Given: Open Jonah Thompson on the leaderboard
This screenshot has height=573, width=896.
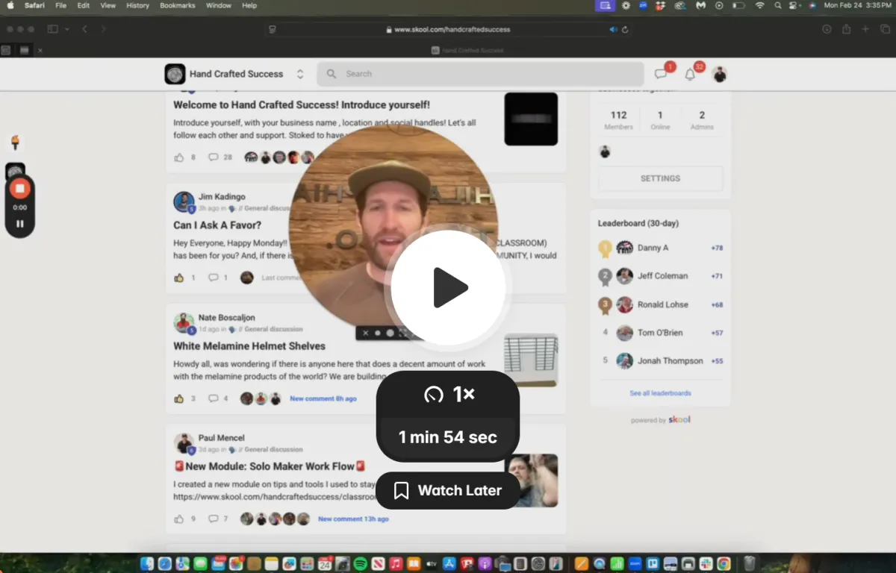Looking at the screenshot, I should 670,361.
